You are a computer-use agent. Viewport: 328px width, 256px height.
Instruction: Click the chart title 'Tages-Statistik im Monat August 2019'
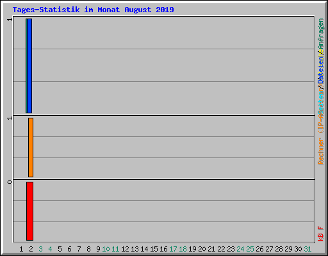click(93, 10)
